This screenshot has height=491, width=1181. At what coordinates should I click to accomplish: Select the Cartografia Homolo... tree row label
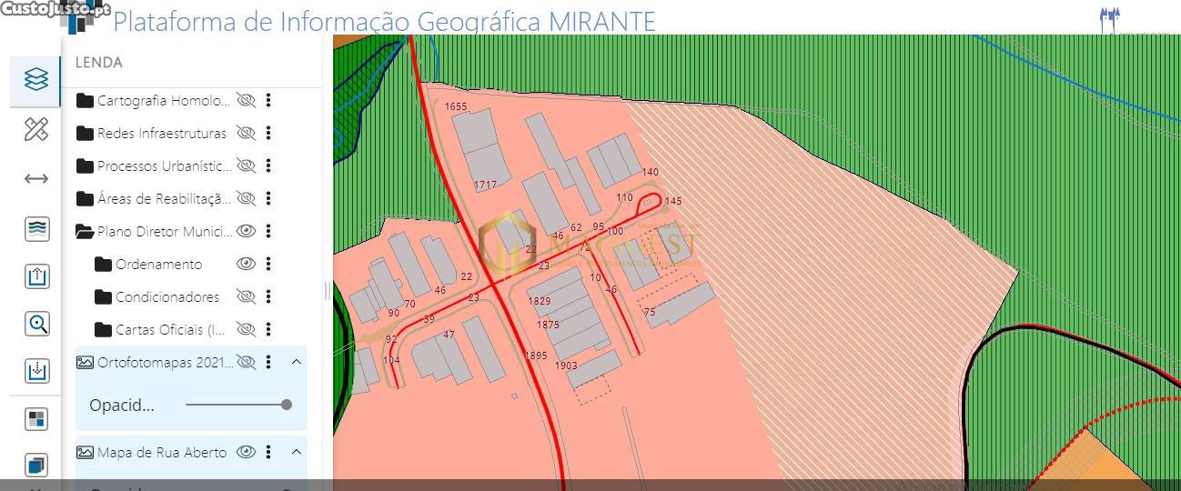point(164,100)
